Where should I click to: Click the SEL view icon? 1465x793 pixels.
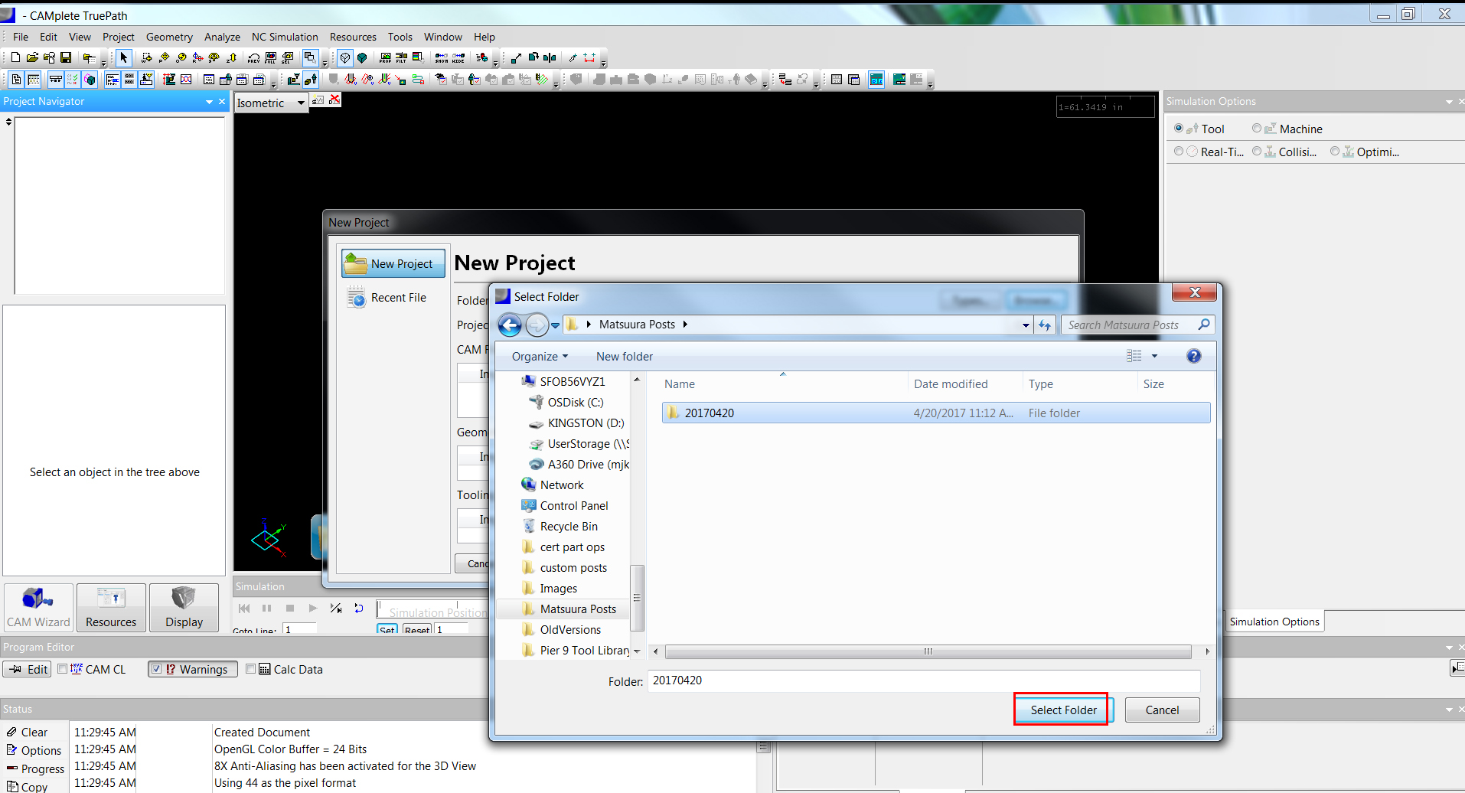pyautogui.click(x=288, y=57)
